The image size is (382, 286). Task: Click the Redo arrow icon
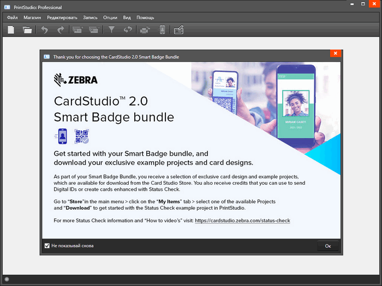[x=61, y=29]
